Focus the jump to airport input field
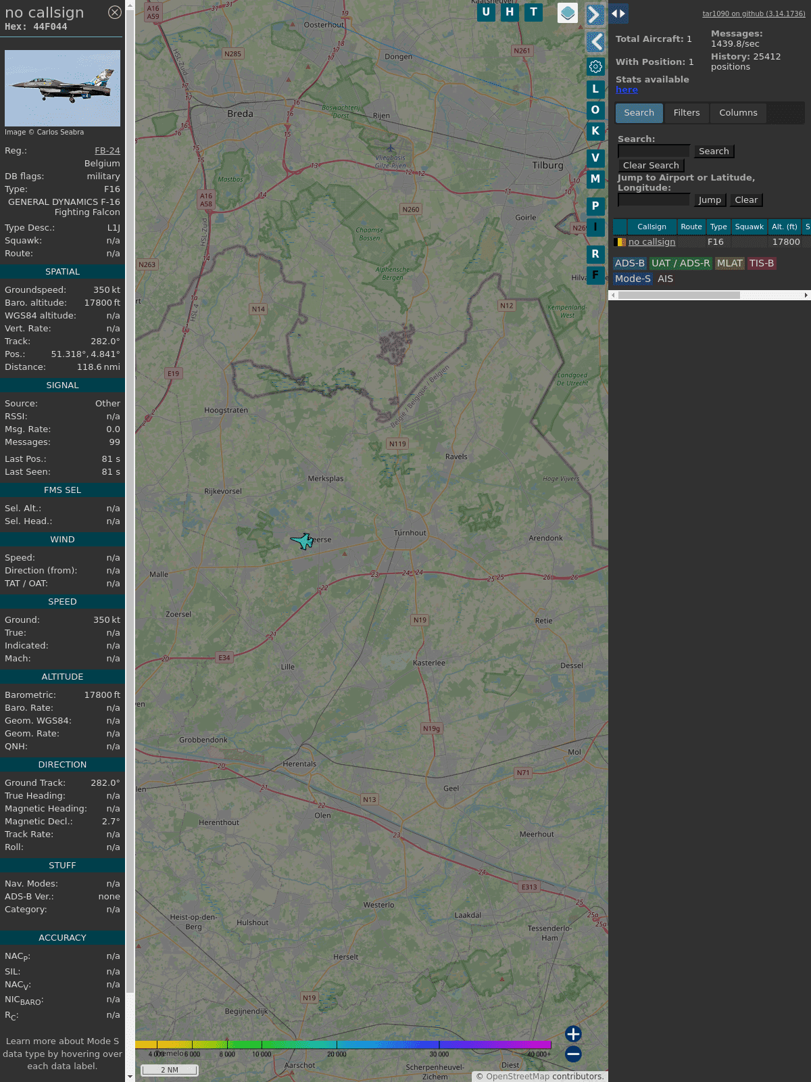Screen dimensions: 811x1082 654,200
